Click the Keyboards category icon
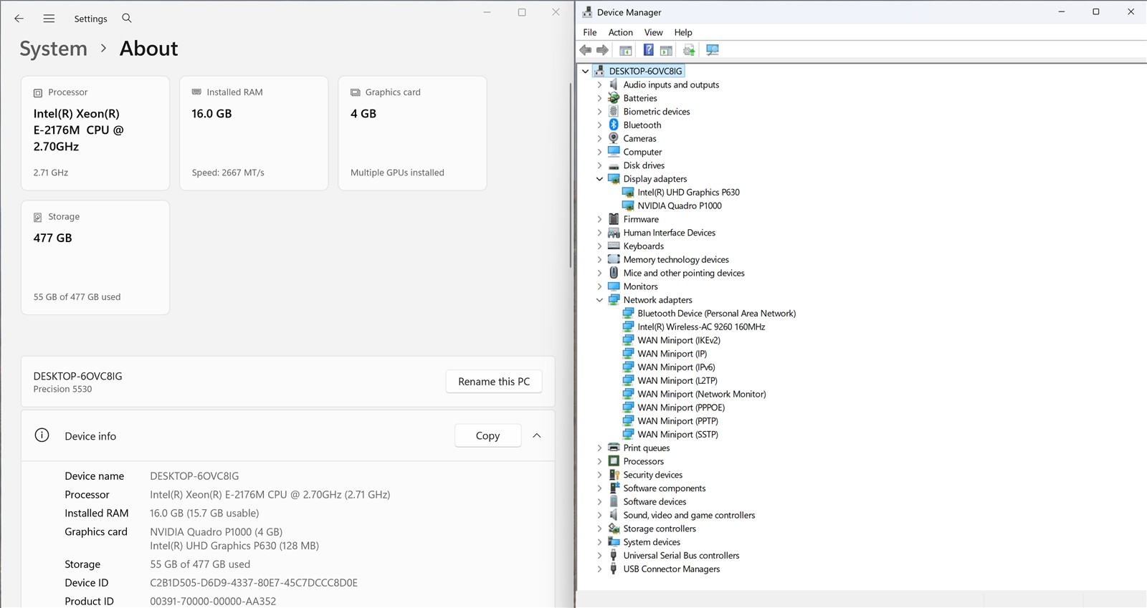This screenshot has height=608, width=1147. click(614, 246)
